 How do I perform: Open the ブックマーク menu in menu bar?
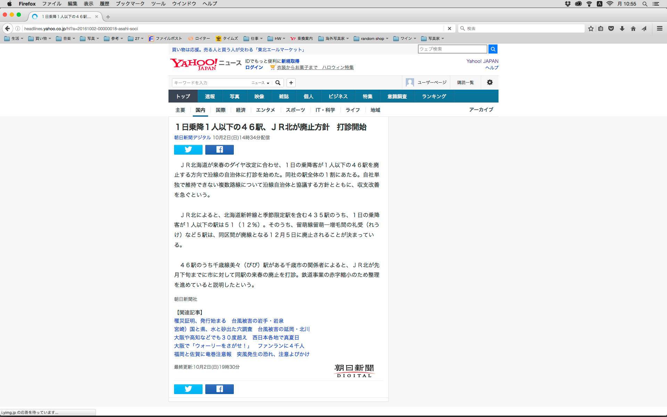tap(130, 4)
